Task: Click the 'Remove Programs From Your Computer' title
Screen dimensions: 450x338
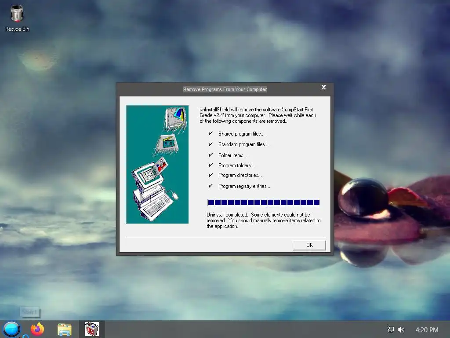Action: click(225, 89)
